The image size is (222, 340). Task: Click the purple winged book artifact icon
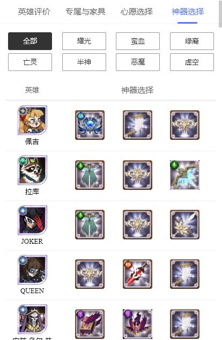pos(90,324)
